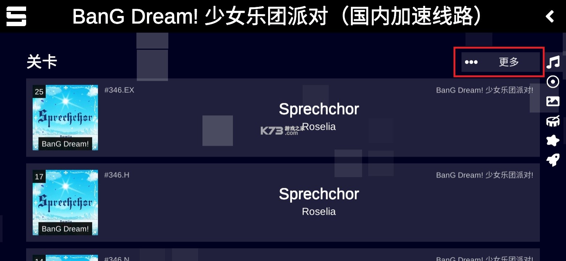Click the level 17 Sprechchor cover thumbnail

pos(65,202)
